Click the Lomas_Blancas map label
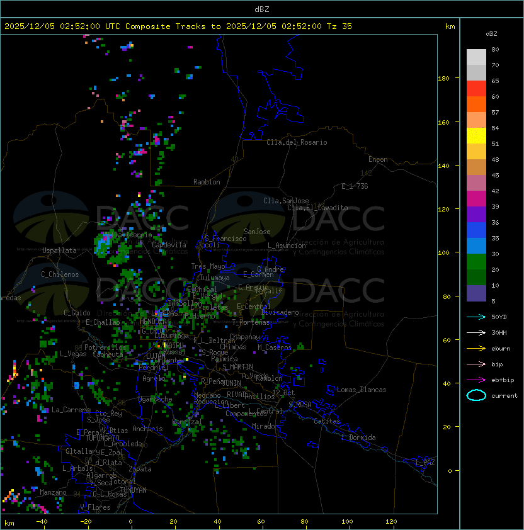 [x=362, y=390]
